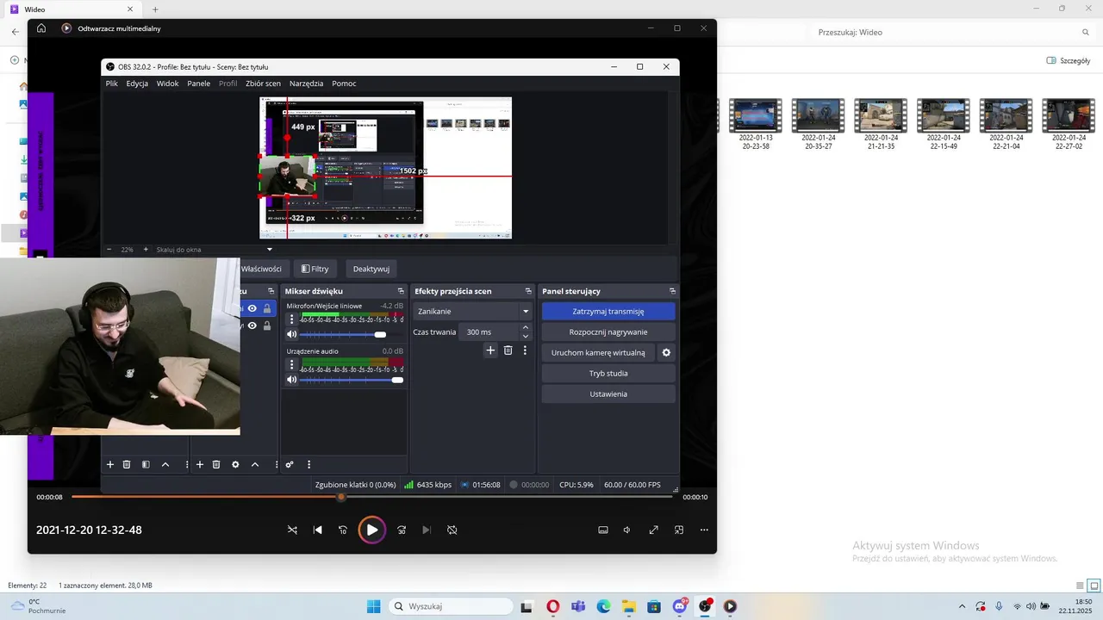Open OBS Ustawienia
Viewport: 1103px width, 620px height.
(608, 394)
